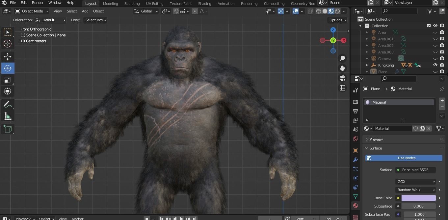The height and width of the screenshot is (220, 448).
Task: Open the Object Mode dropdown
Action: click(32, 11)
